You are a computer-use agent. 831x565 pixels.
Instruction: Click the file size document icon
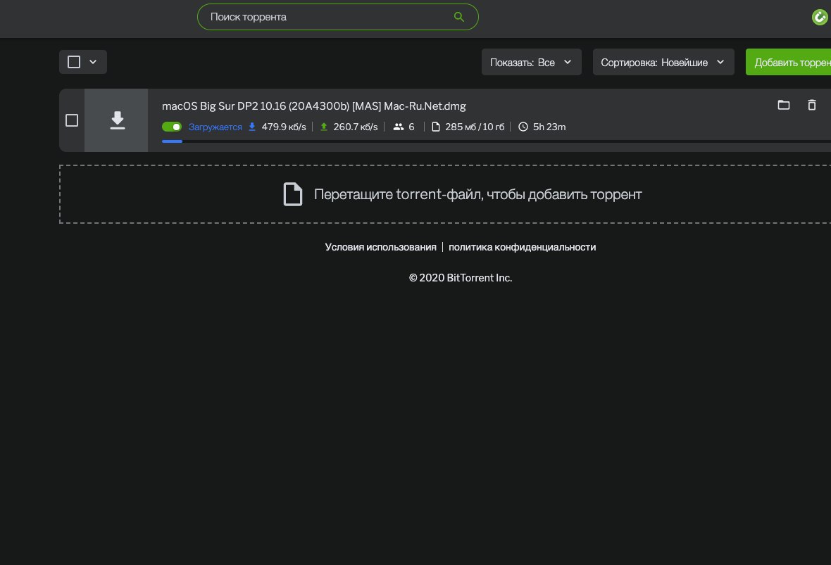pyautogui.click(x=436, y=127)
